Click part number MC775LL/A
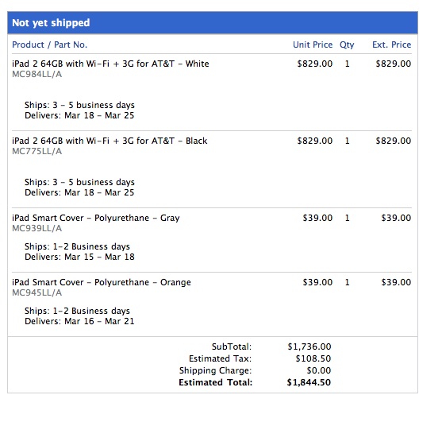Screen dimensions: 442x422 (x=37, y=151)
